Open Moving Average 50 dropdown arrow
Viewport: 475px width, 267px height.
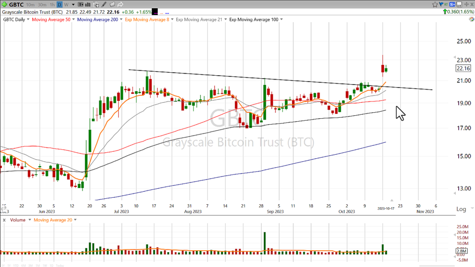click(73, 19)
